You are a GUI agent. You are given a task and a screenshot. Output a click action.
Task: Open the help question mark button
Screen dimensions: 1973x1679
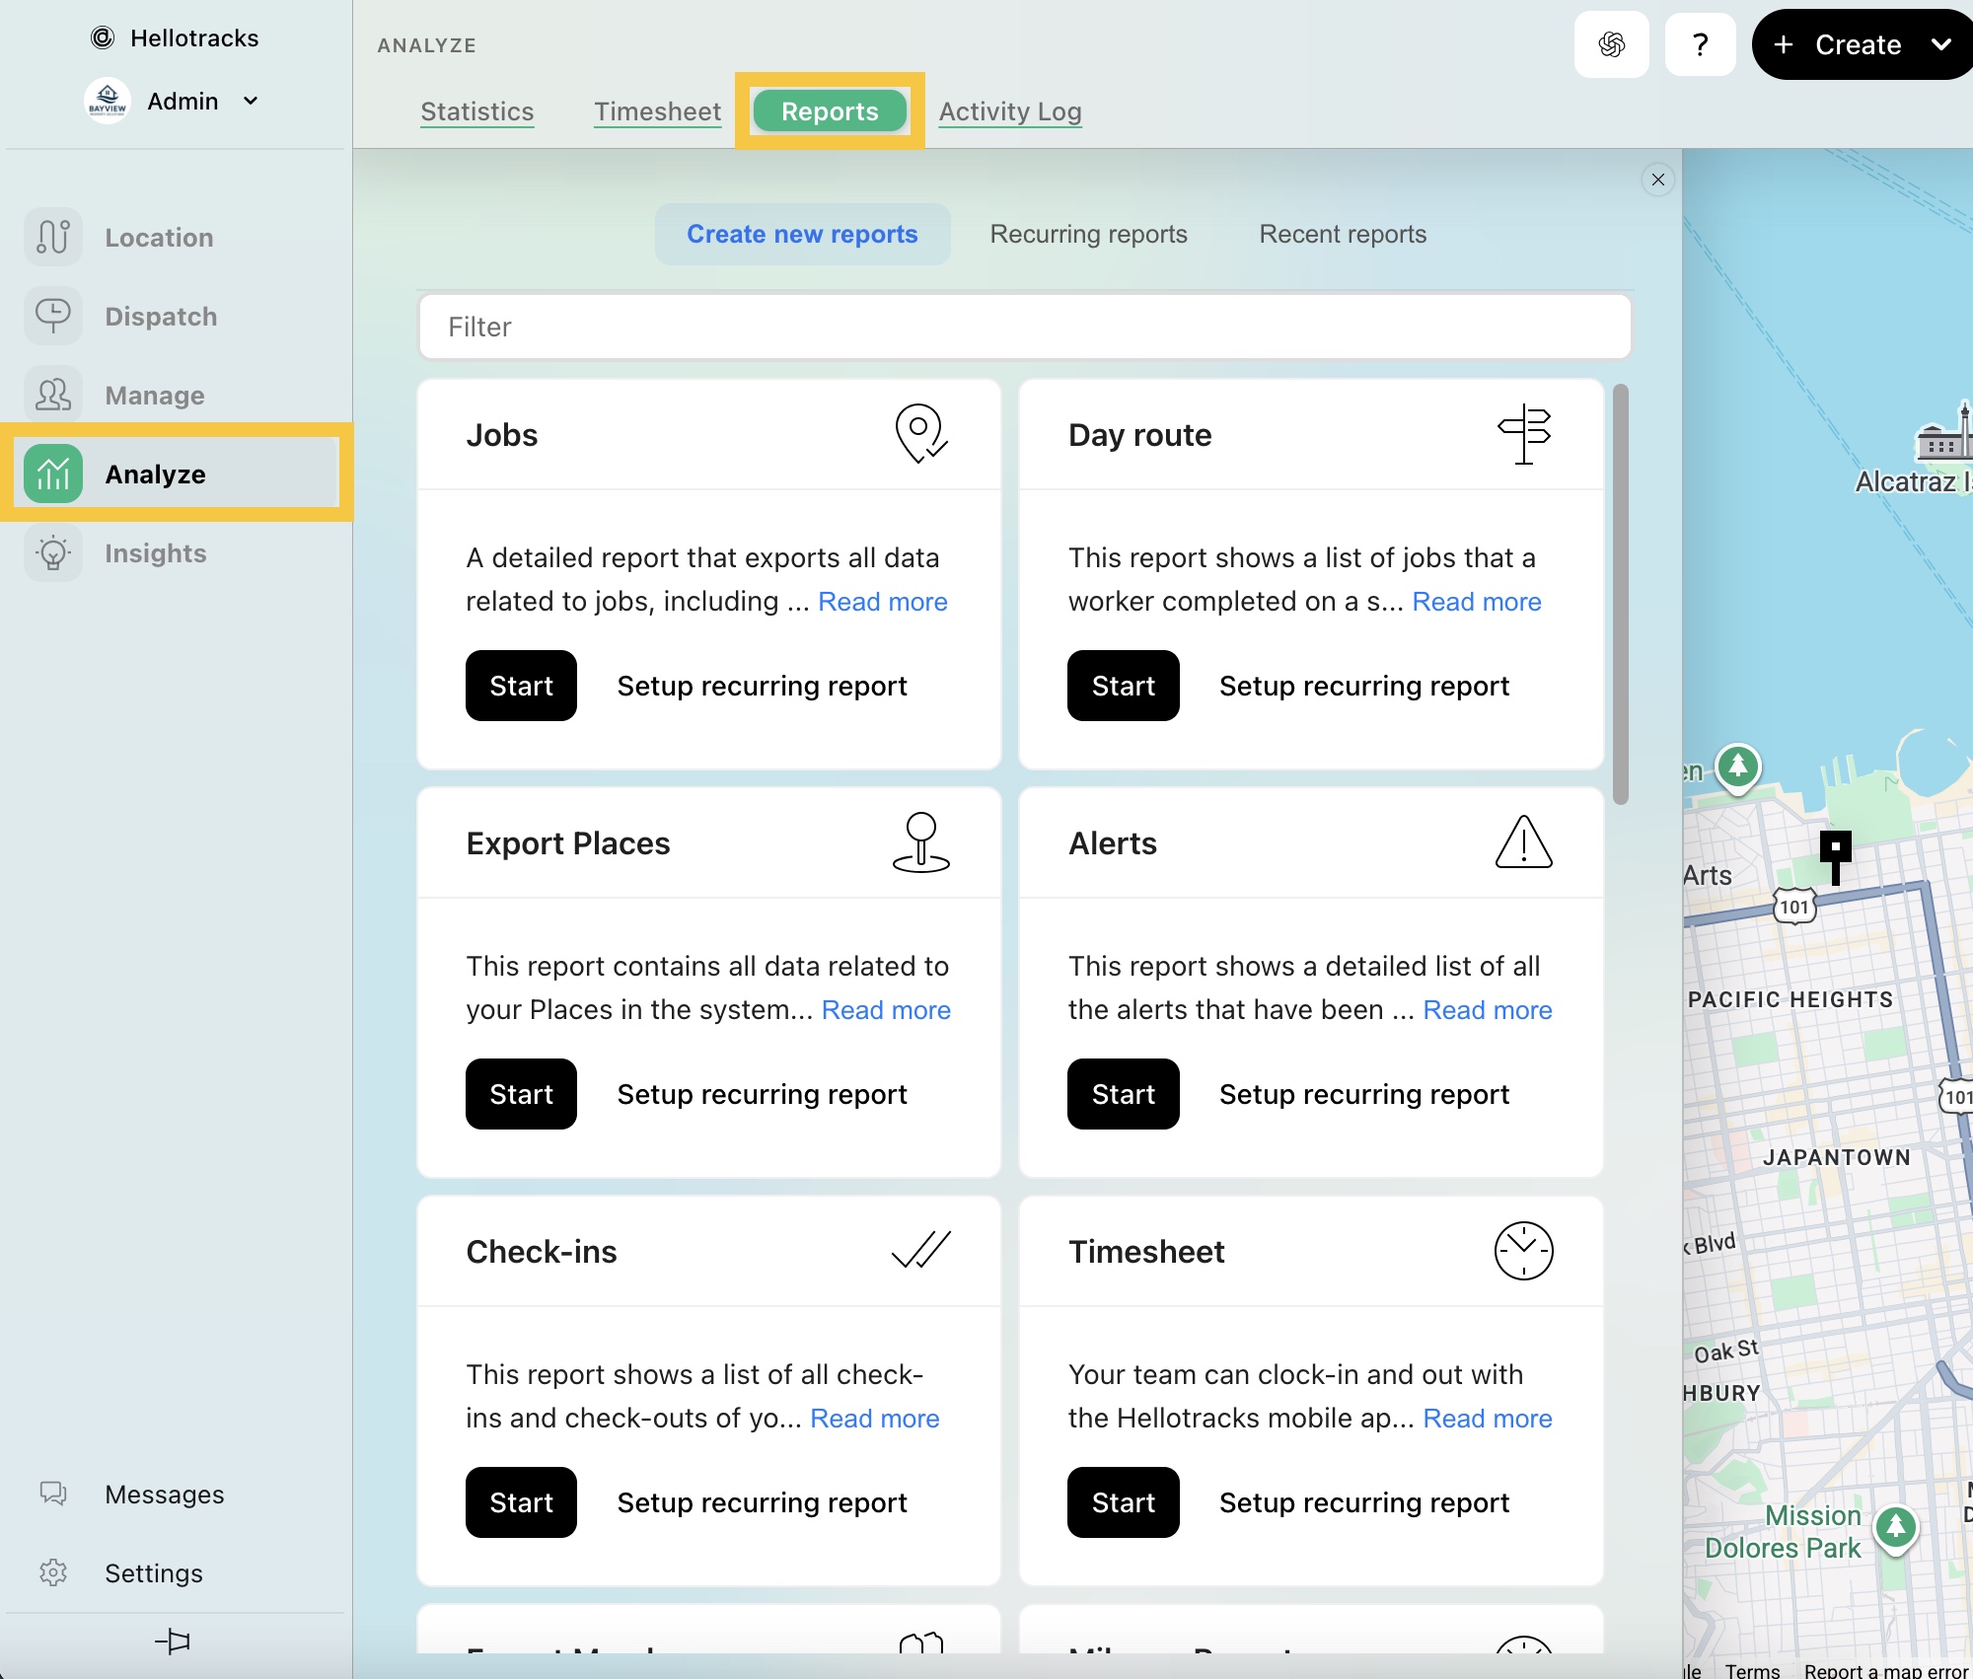(1700, 44)
